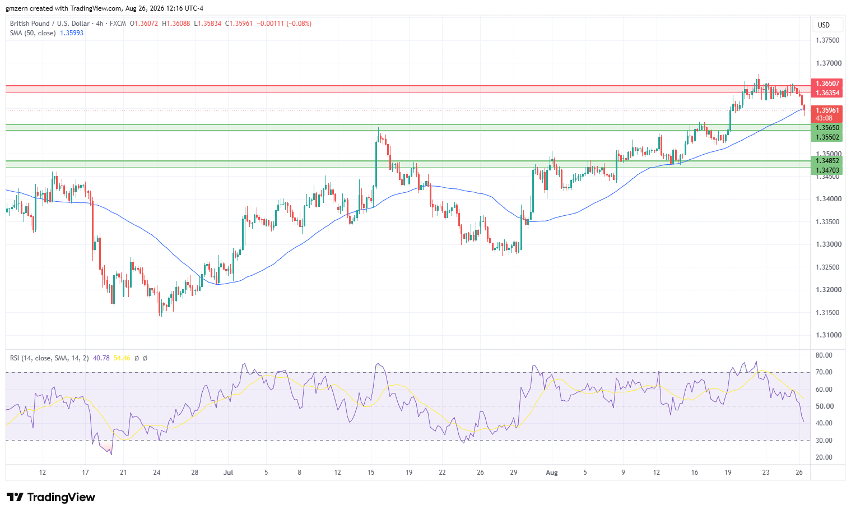Click the 15 date label on the time axis

(371, 473)
